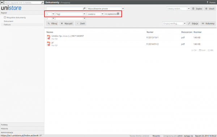Sort by the Nazwa column header
217x137 pixels.
pos(50,32)
